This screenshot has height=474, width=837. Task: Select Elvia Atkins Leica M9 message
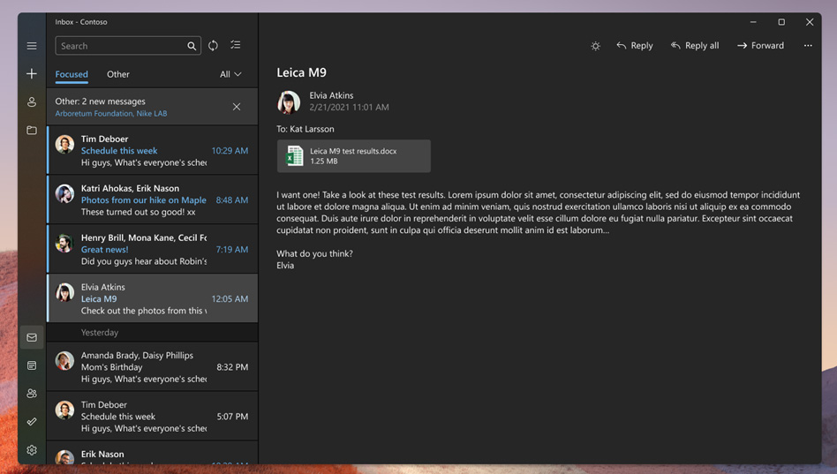click(152, 298)
